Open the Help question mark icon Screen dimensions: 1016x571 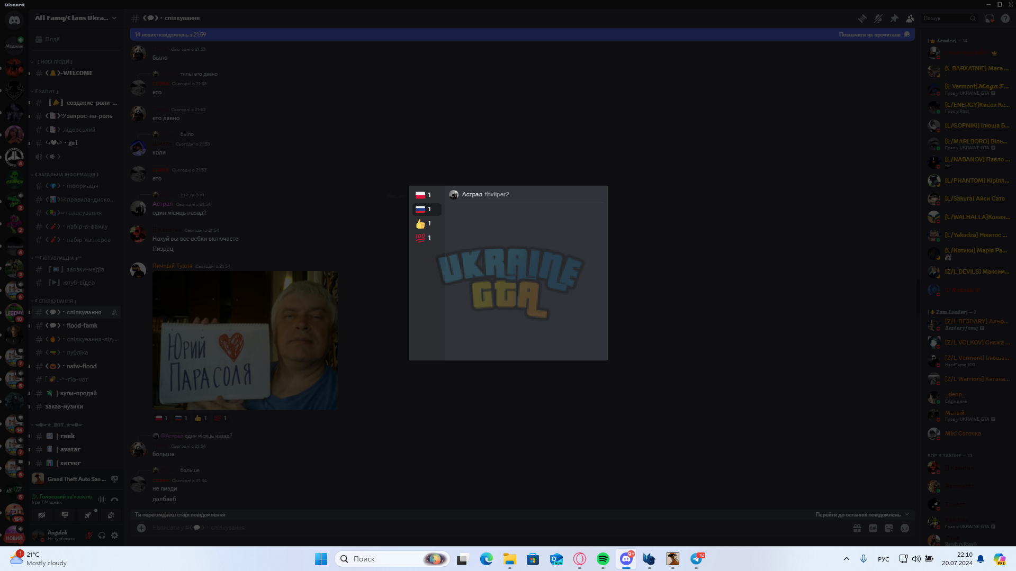(1005, 19)
